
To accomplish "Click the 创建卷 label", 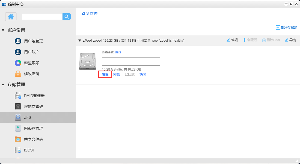I will point(252,40).
